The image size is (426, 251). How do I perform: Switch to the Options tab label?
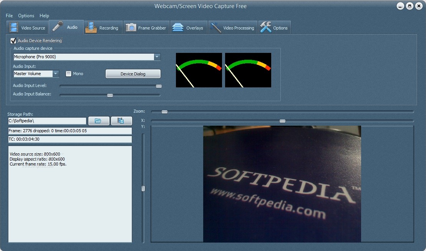click(x=280, y=28)
